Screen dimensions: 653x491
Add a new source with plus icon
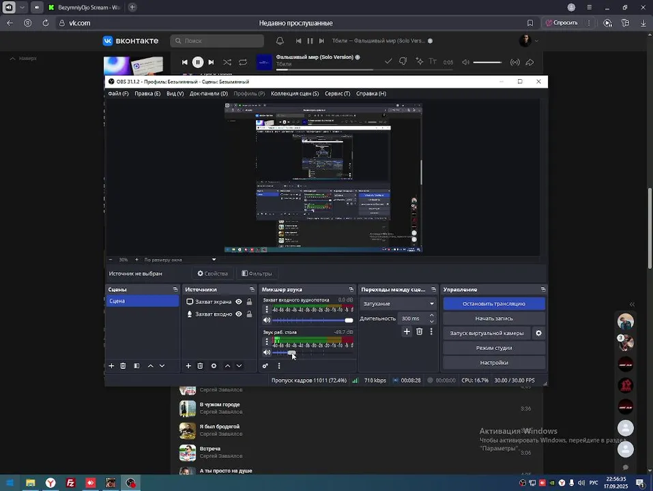tap(188, 366)
